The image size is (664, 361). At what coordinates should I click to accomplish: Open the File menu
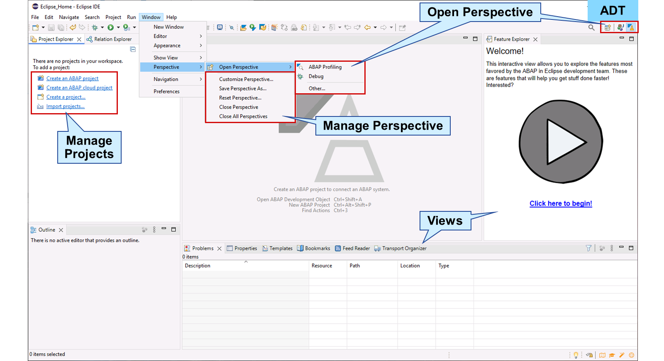tap(35, 17)
